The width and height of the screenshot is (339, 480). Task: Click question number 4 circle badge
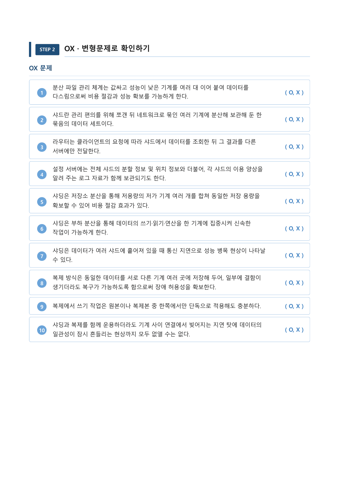(42, 174)
